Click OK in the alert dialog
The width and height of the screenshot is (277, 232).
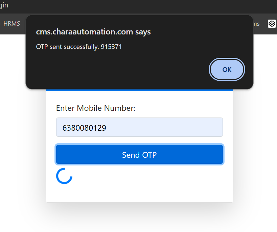tap(227, 70)
